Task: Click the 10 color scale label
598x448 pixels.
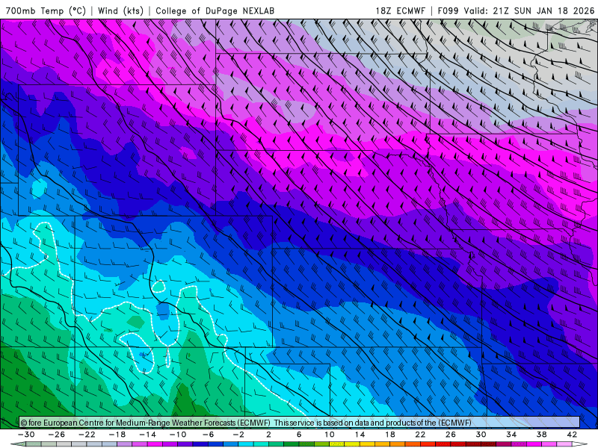Action: point(329,435)
